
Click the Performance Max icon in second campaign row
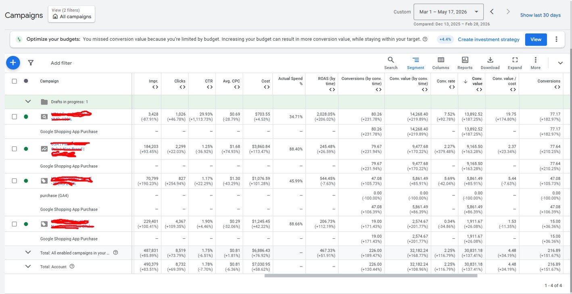pos(44,149)
